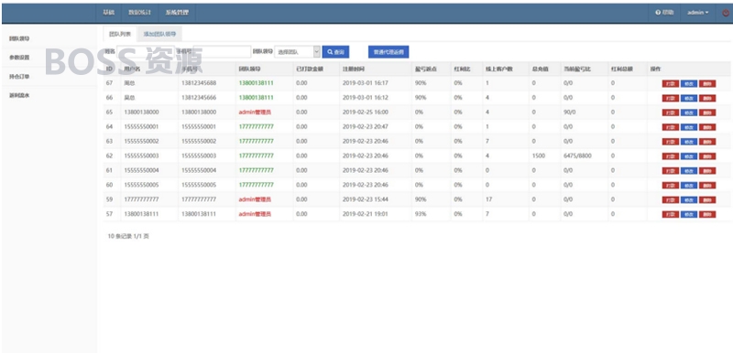Select 返利流水 in the left sidebar
This screenshot has height=353, width=733.
coord(19,95)
